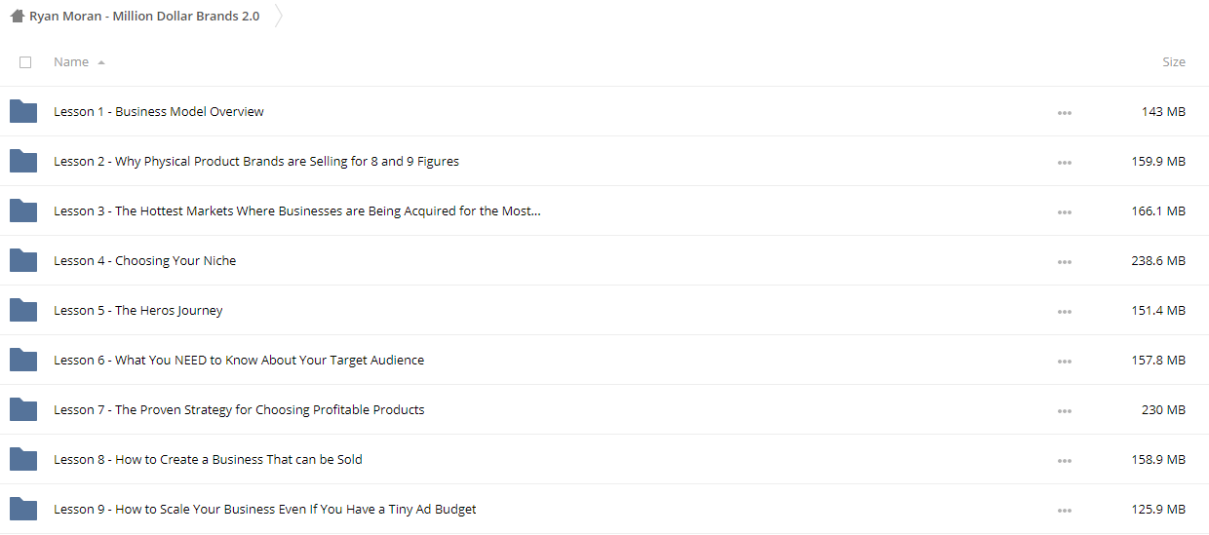
Task: Click the 151.4 MB size value
Action: pyautogui.click(x=1158, y=310)
